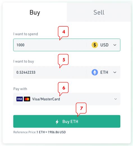Switch to the Sell tab
This screenshot has width=133, height=146.
tap(99, 12)
